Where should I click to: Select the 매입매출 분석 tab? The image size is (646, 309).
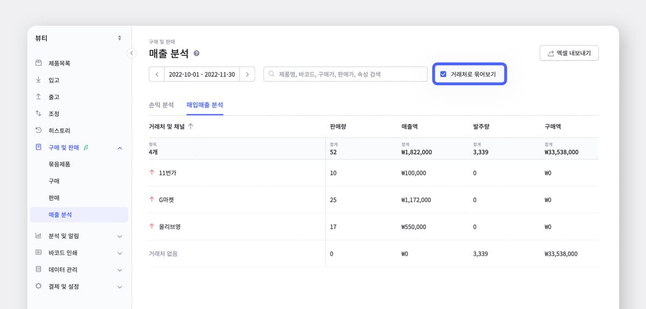point(205,105)
